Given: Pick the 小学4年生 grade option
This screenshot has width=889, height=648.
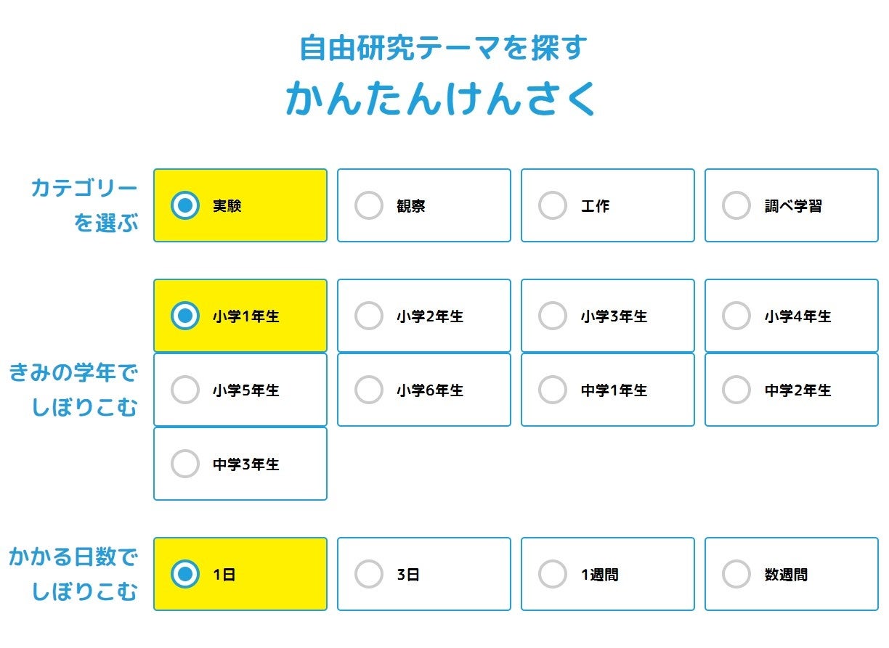Looking at the screenshot, I should click(736, 316).
